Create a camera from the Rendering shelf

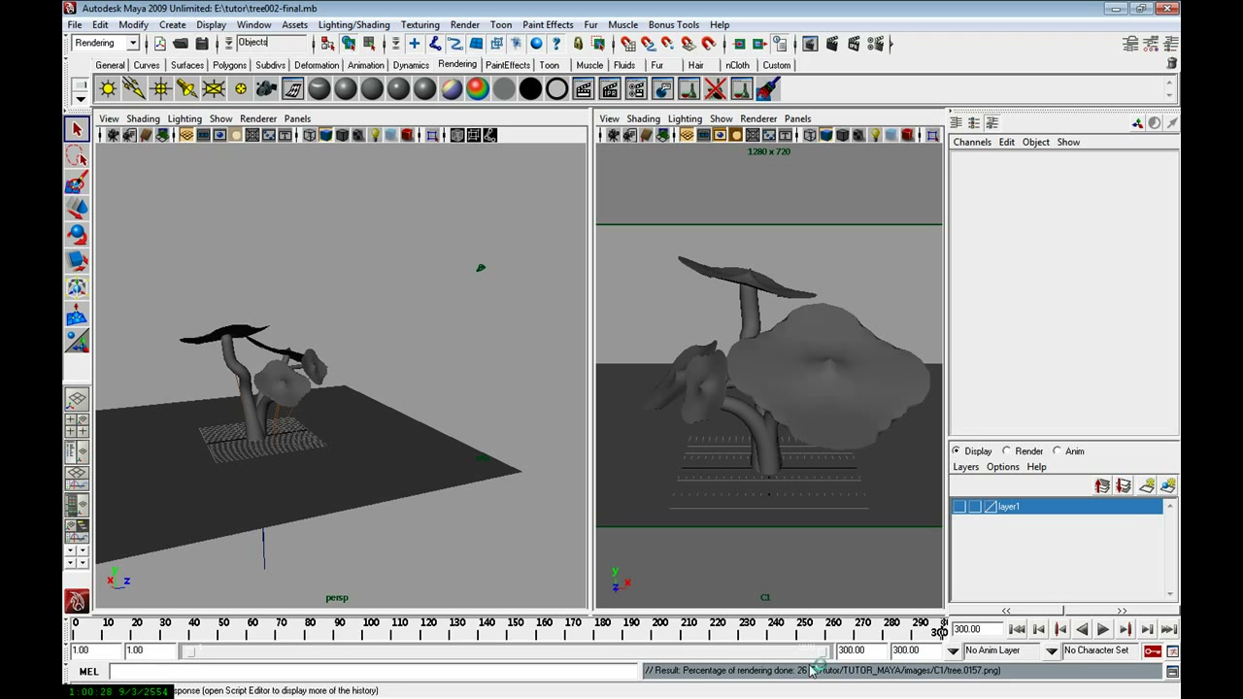266,89
